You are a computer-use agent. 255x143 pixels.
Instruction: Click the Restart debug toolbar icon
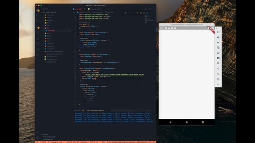[x=141, y=13]
